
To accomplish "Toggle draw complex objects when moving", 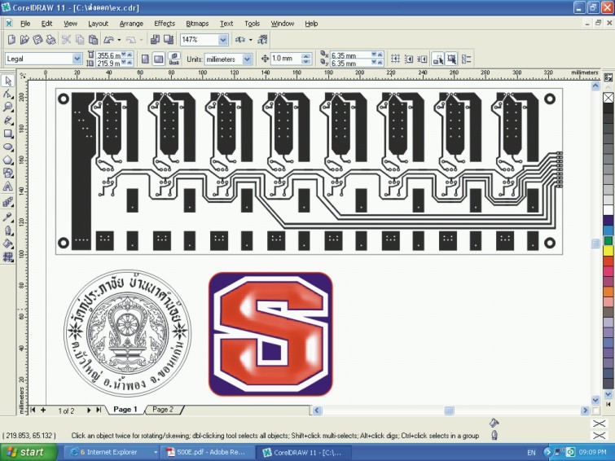I will click(x=437, y=59).
